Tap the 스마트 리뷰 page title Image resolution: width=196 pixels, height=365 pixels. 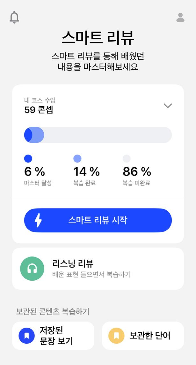click(x=98, y=39)
